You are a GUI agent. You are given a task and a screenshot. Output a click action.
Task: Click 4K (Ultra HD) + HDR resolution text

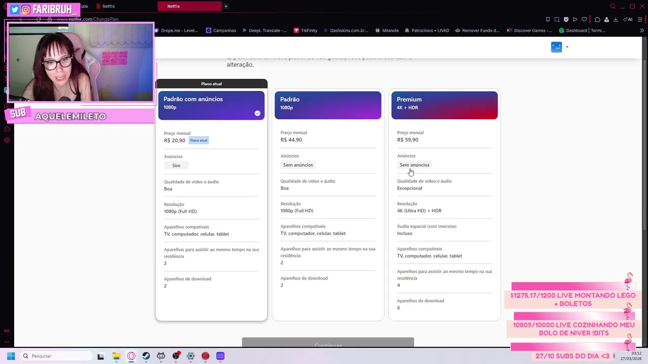point(419,211)
